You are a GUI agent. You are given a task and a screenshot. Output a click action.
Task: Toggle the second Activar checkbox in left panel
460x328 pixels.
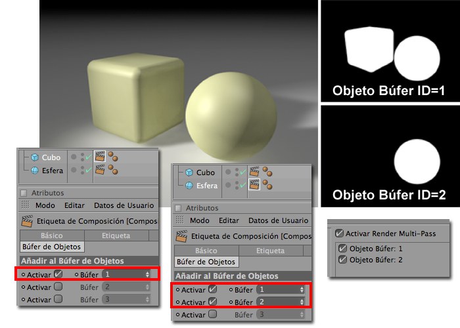tap(58, 287)
